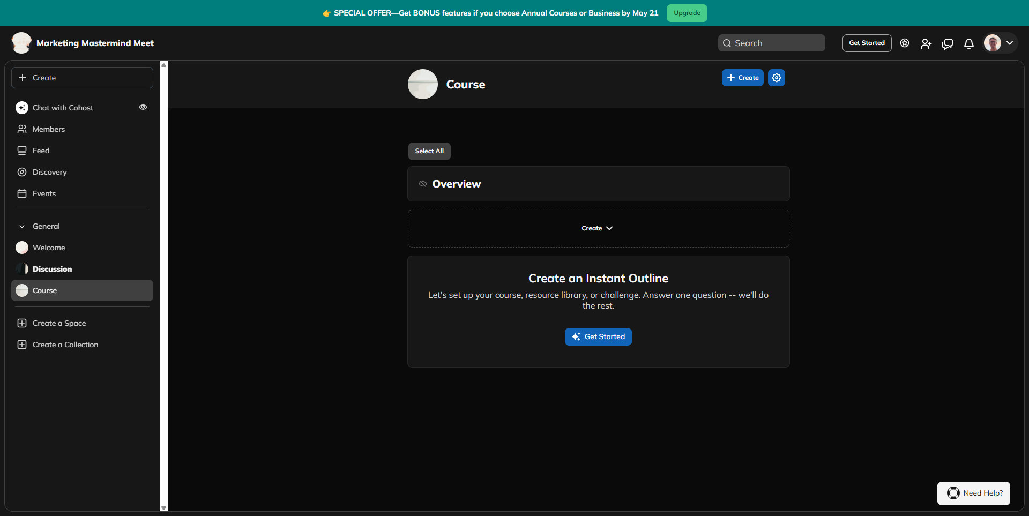Toggle Chat with Cohost visibility eye

coord(143,107)
